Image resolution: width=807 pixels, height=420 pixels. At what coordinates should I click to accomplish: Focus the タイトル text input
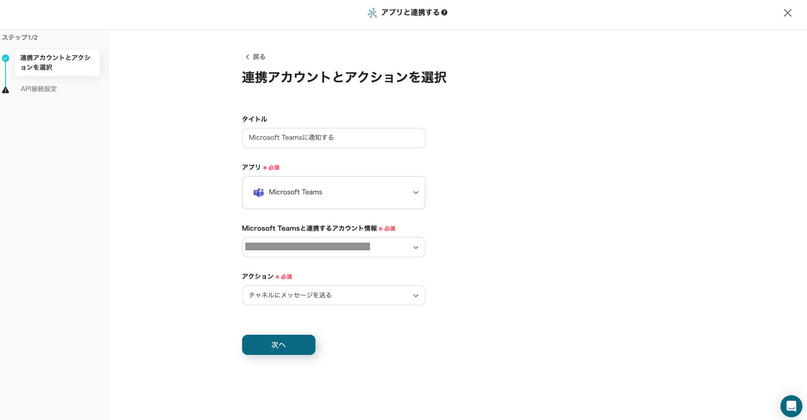pyautogui.click(x=333, y=138)
